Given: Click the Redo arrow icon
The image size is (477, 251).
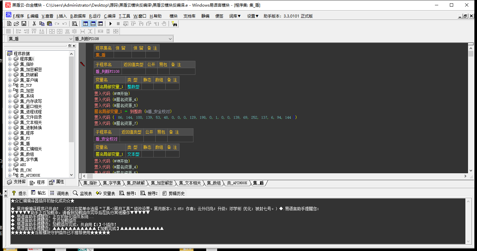Looking at the screenshot, I should coord(57,24).
